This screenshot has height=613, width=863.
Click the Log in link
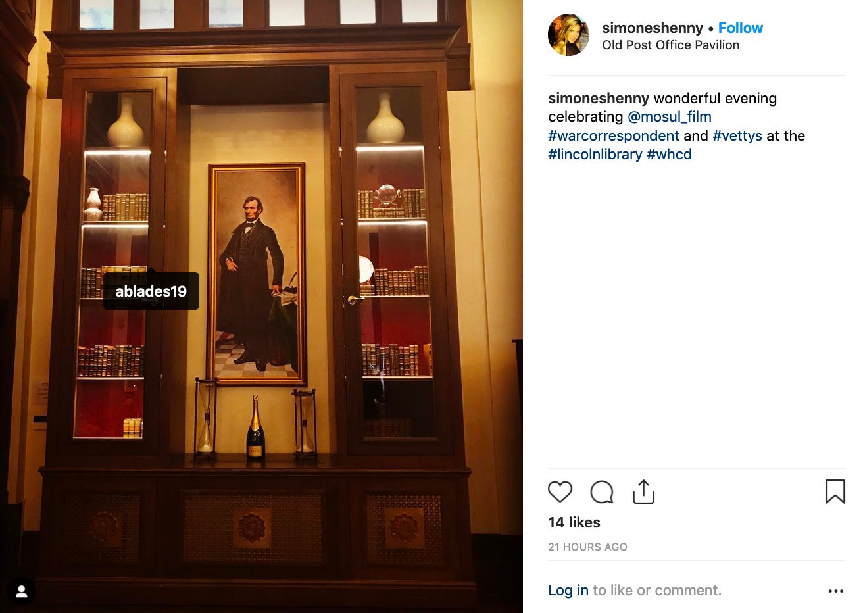pos(568,591)
